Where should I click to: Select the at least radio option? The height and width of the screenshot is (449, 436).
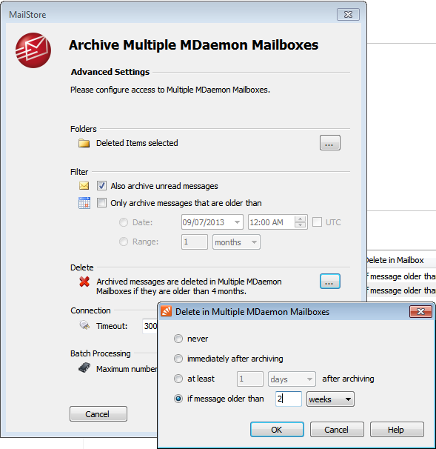tap(178, 379)
